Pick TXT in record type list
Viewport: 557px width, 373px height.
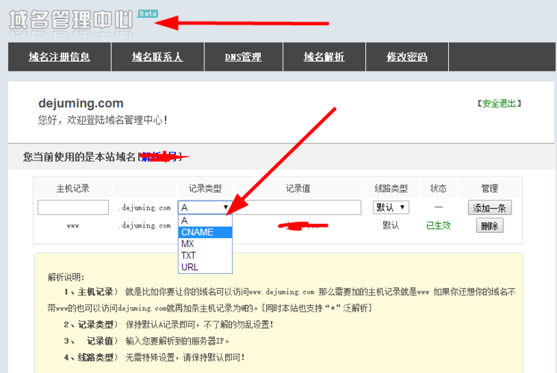205,255
